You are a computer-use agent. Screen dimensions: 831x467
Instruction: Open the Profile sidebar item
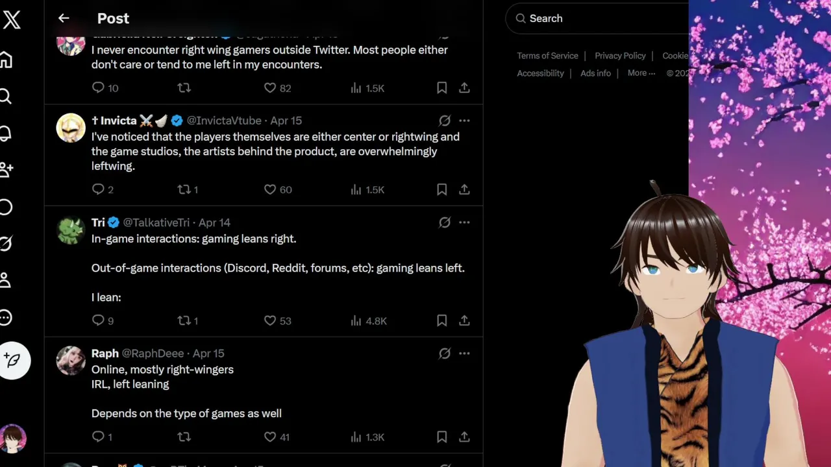tap(6, 280)
